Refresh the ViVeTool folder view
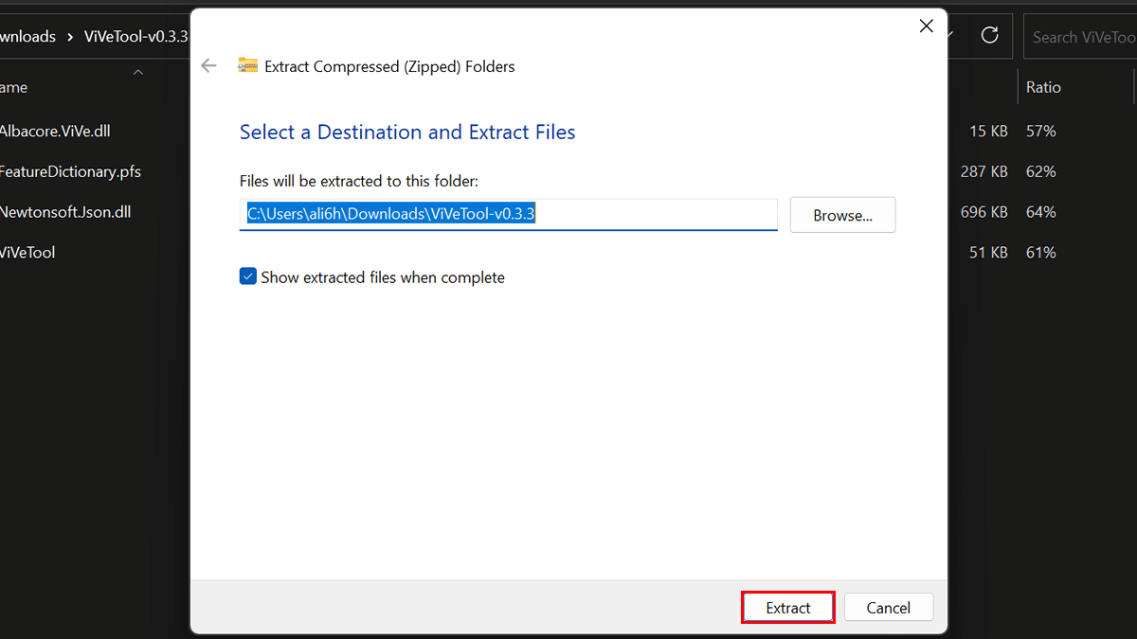Image resolution: width=1137 pixels, height=639 pixels. click(990, 35)
